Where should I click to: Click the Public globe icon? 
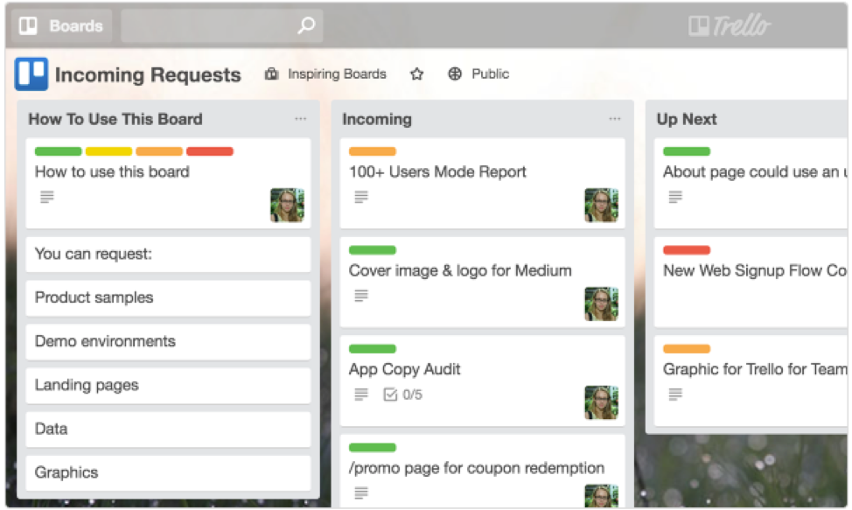pyautogui.click(x=455, y=73)
